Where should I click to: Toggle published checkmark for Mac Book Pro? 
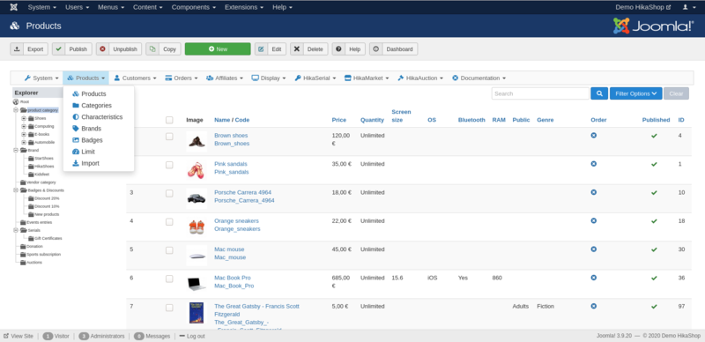point(654,279)
